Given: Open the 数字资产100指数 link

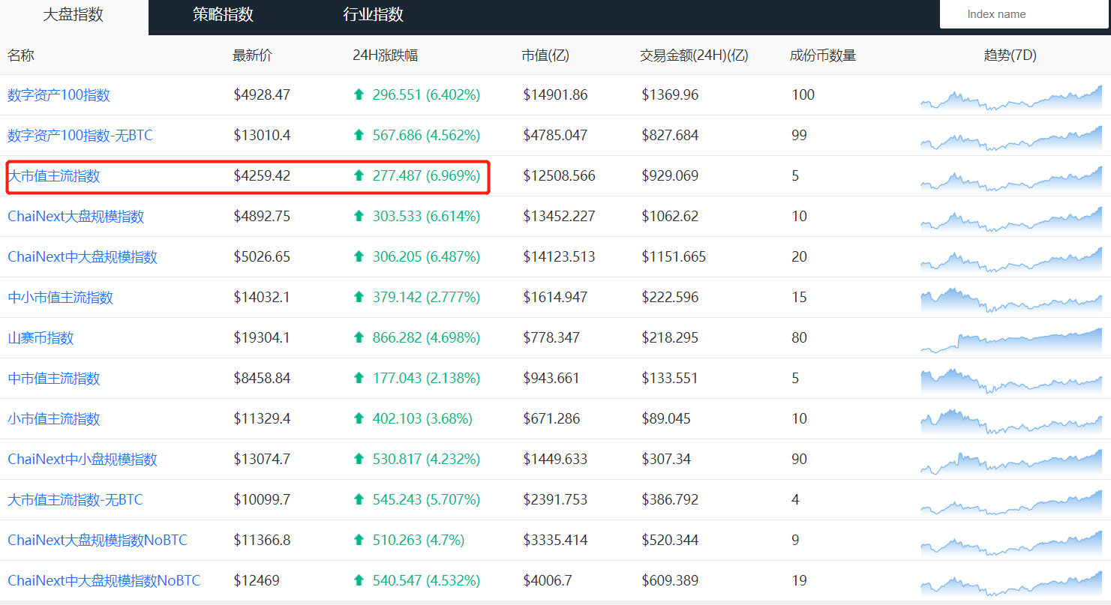Looking at the screenshot, I should (x=59, y=95).
